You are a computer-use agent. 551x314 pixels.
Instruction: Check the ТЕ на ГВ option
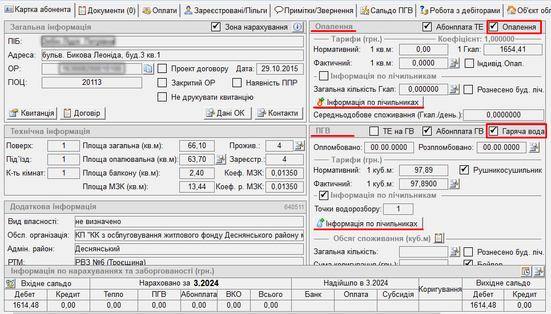[374, 132]
